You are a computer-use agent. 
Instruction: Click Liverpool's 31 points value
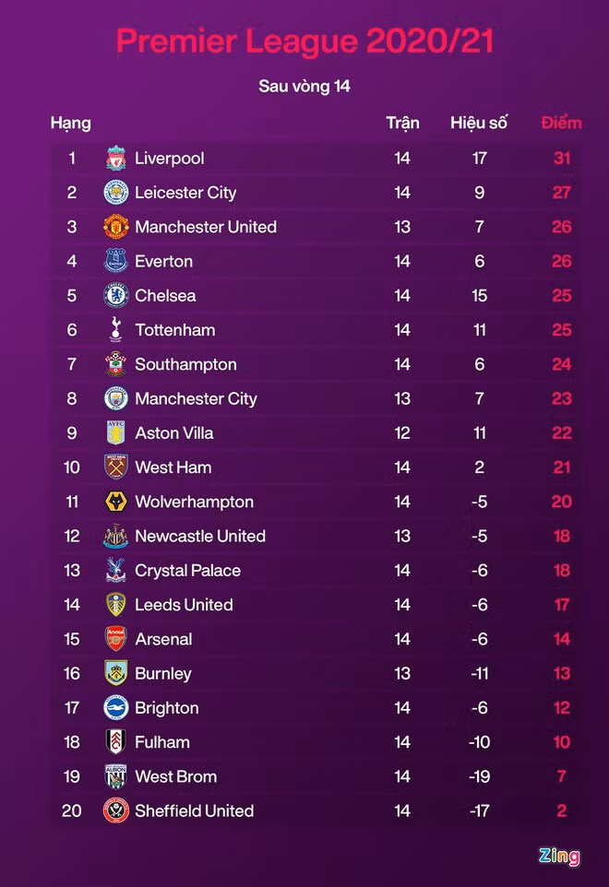562,159
